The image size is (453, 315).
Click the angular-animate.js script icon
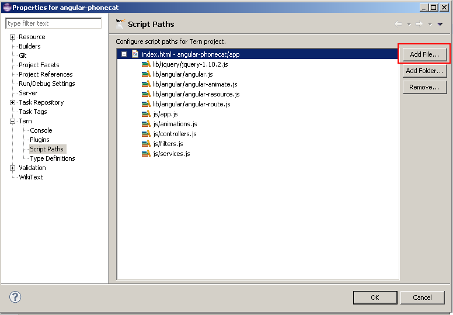pos(146,84)
